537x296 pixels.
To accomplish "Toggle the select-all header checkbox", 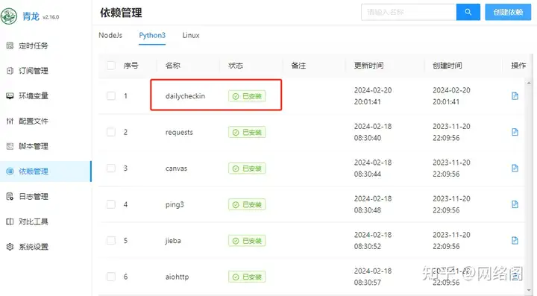I will click(x=111, y=66).
